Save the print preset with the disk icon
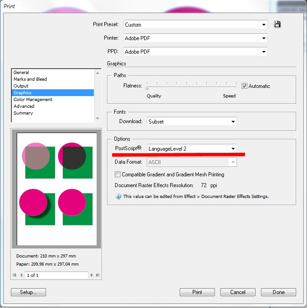 pos(277,24)
